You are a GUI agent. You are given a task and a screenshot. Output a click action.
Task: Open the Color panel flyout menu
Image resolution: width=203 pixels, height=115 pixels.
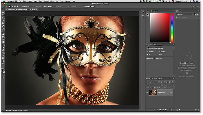click(174, 11)
